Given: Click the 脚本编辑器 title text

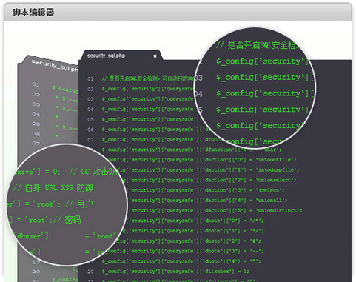Looking at the screenshot, I should (33, 12).
